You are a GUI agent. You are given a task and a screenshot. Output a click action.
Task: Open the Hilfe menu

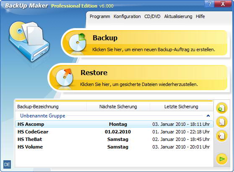click(200, 16)
